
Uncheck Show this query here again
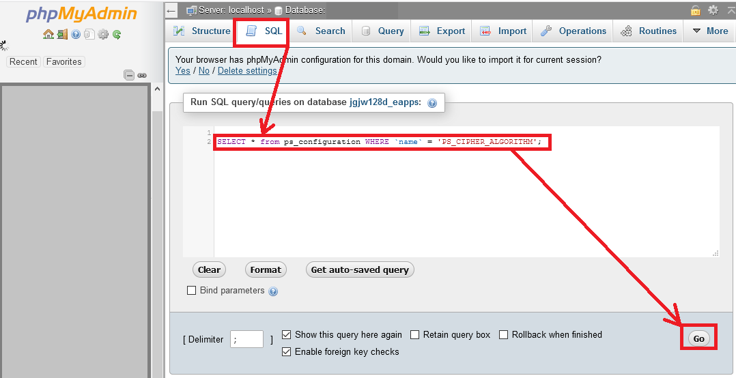coord(286,334)
